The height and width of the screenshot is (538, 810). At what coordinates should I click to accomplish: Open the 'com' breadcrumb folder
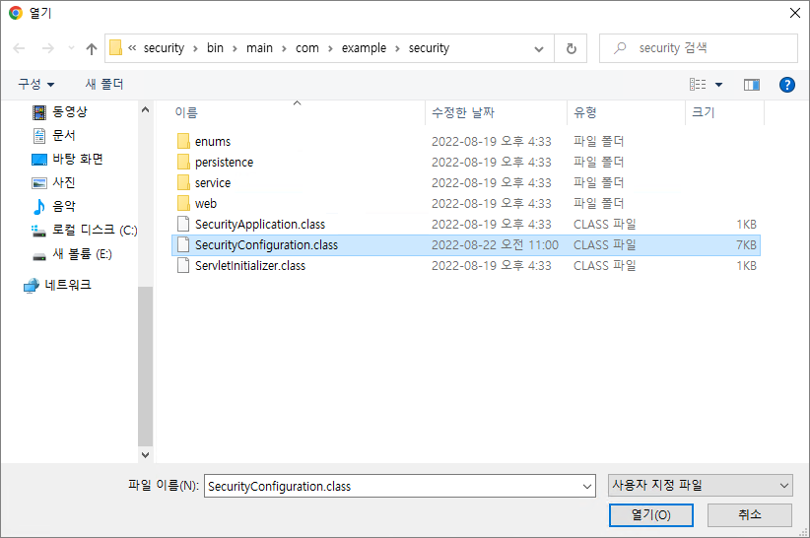click(306, 48)
